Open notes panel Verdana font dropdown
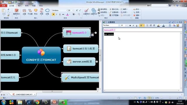Viewport: 187px width, 105px height. click(119, 25)
